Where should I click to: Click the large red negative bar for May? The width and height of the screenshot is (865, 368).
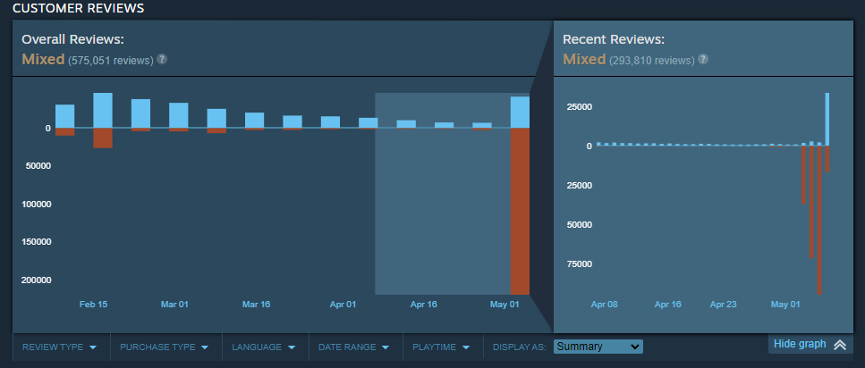click(x=520, y=211)
